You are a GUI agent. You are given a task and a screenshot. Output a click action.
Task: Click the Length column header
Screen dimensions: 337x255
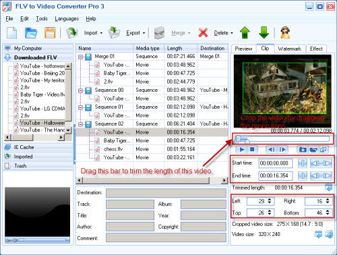(x=181, y=49)
